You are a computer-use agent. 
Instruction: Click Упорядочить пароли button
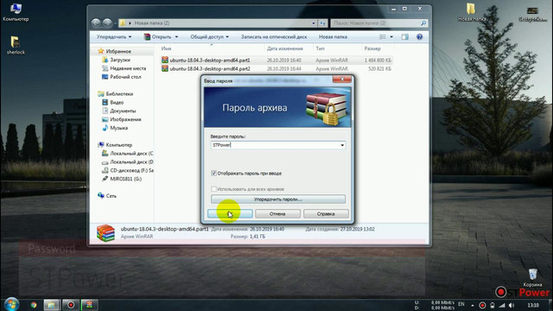(x=278, y=200)
